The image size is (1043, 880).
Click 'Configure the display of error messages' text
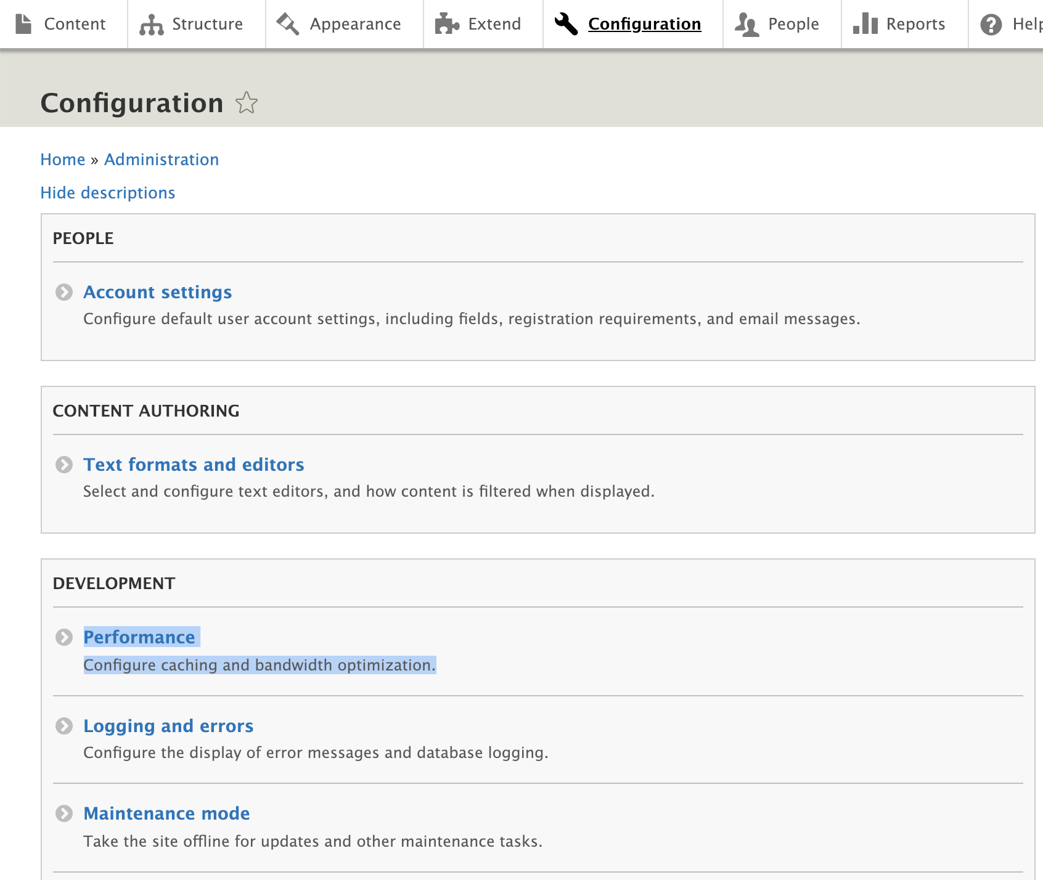(316, 752)
